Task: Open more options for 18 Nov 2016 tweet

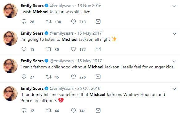Action: coord(174,6)
